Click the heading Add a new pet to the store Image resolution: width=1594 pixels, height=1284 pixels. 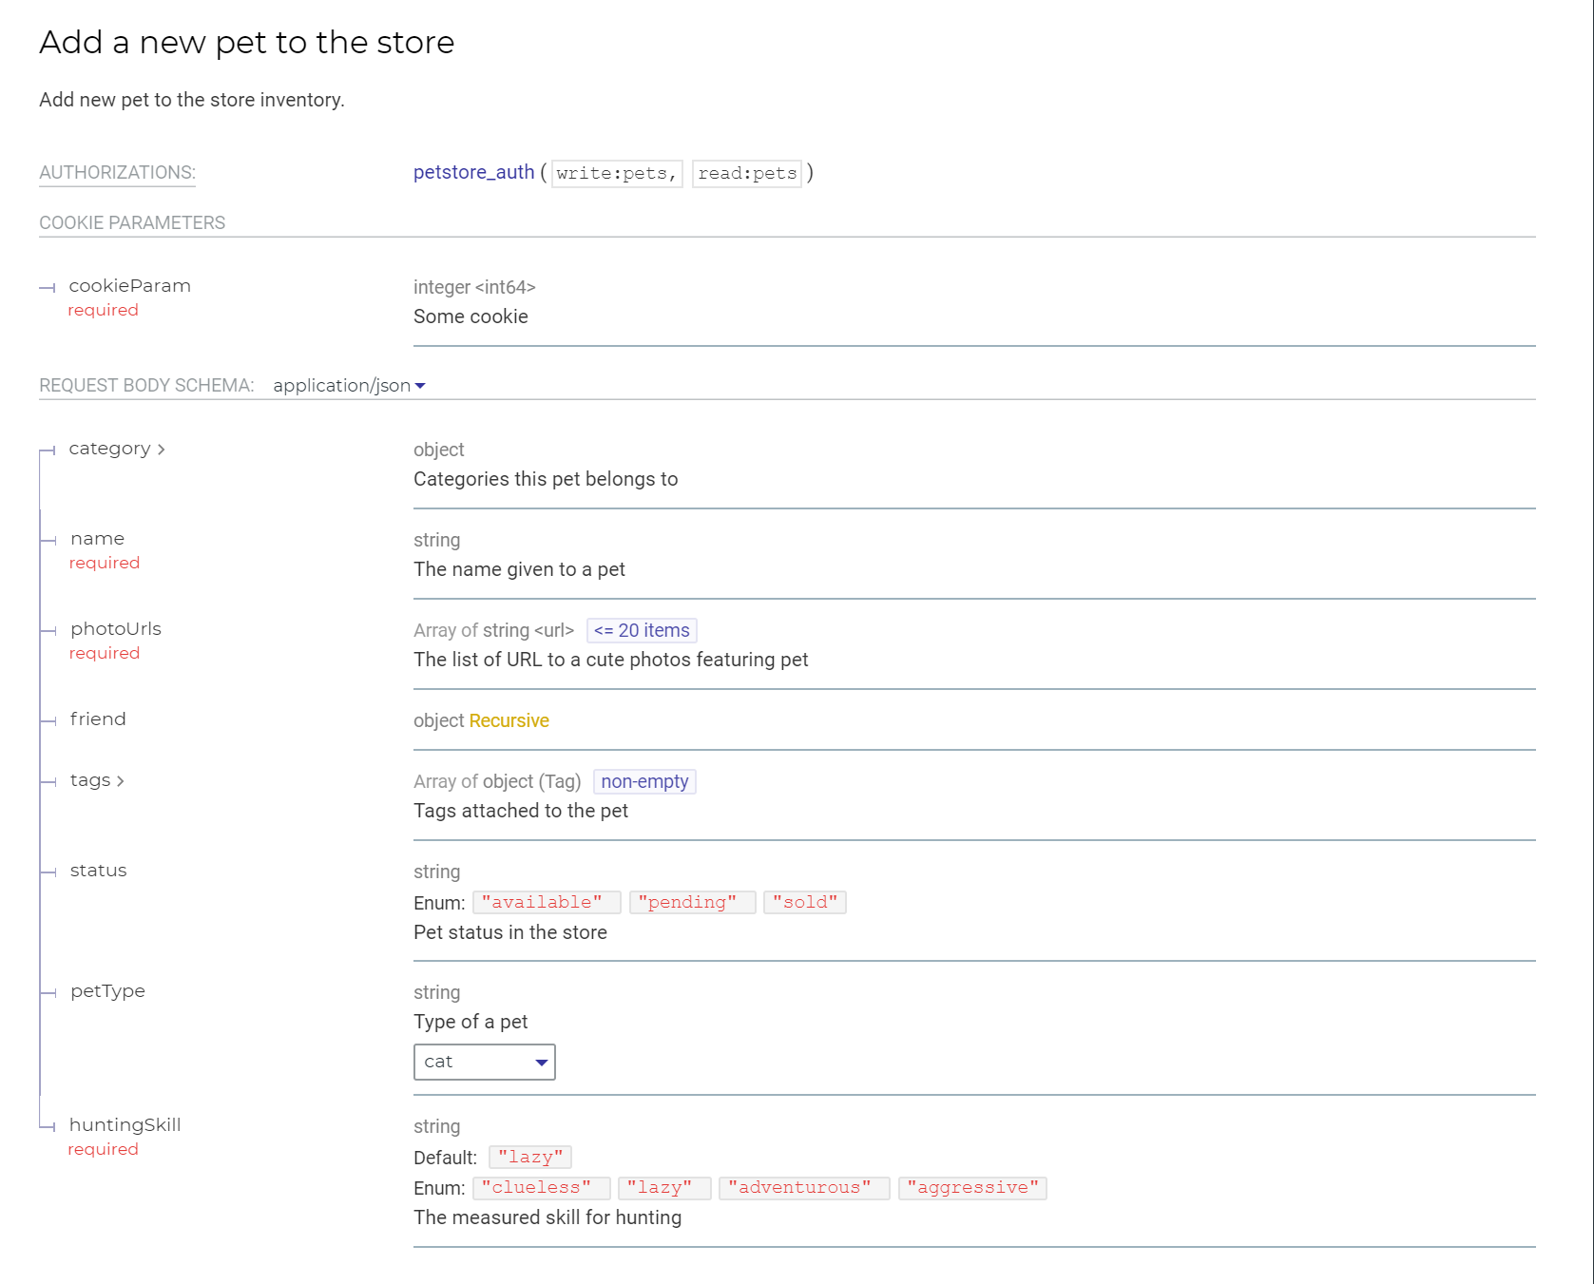tap(247, 43)
